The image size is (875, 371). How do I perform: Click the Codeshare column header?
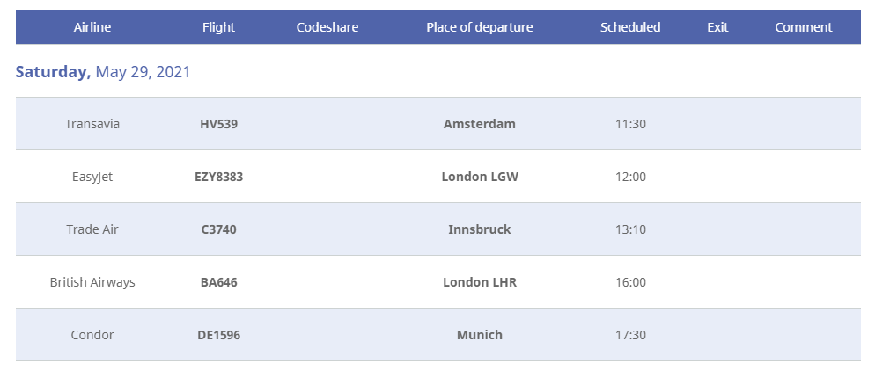[327, 27]
